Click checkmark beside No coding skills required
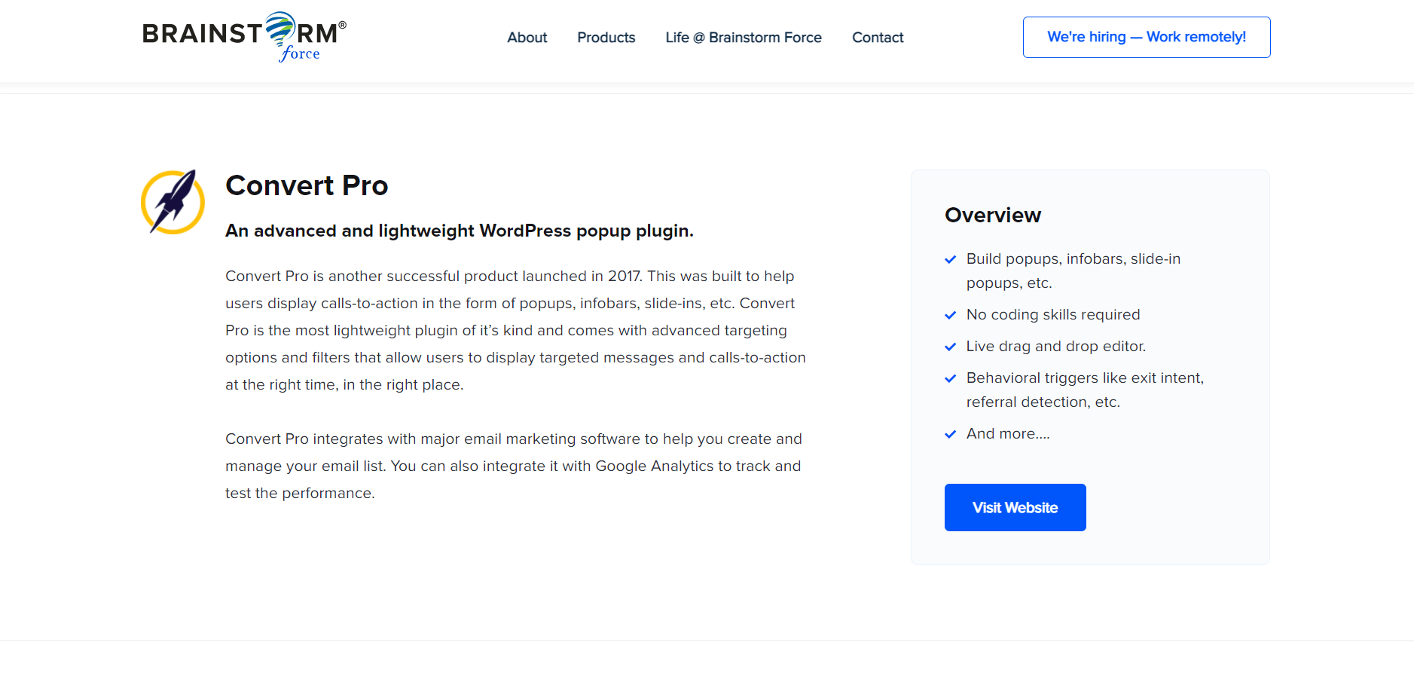Viewport: 1414px width, 694px height. [x=951, y=315]
